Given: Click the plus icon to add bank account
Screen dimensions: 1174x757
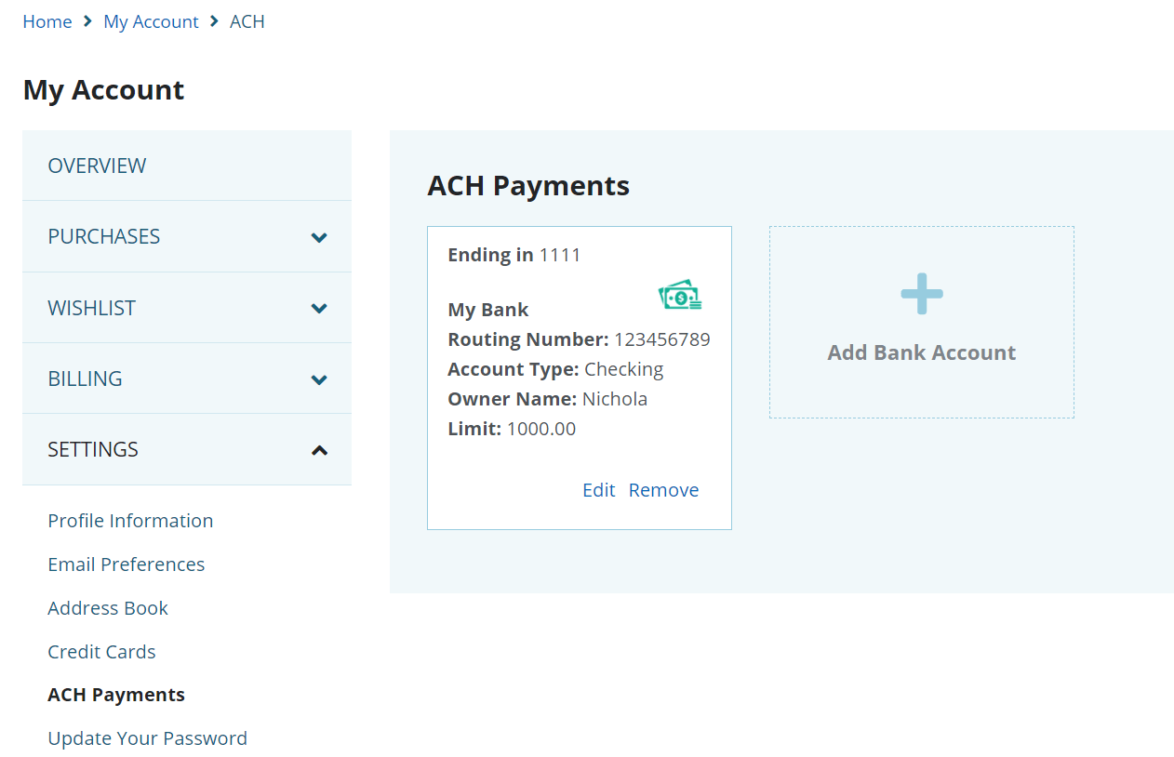Looking at the screenshot, I should (922, 294).
